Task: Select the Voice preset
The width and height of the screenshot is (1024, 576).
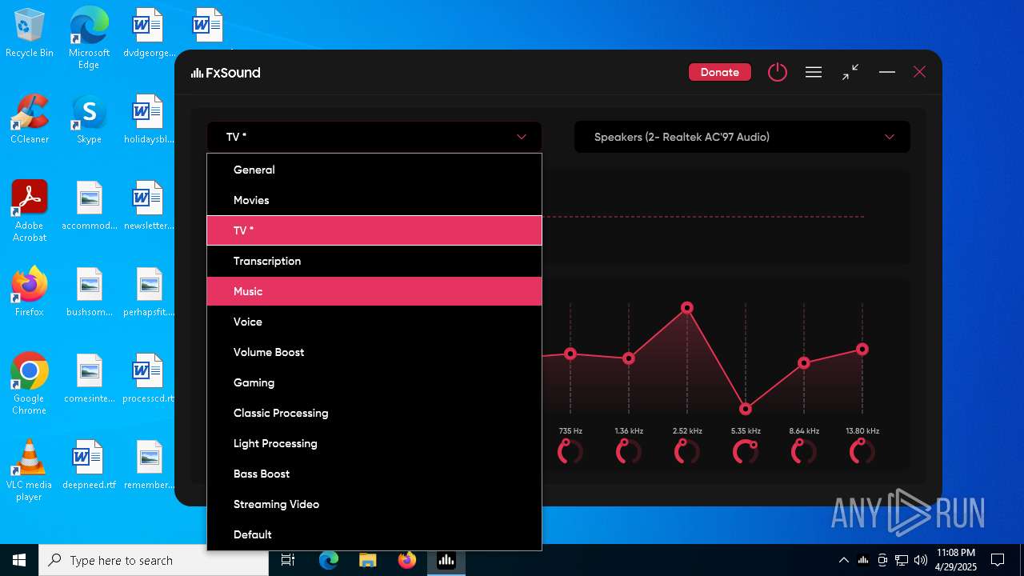Action: pyautogui.click(x=374, y=322)
